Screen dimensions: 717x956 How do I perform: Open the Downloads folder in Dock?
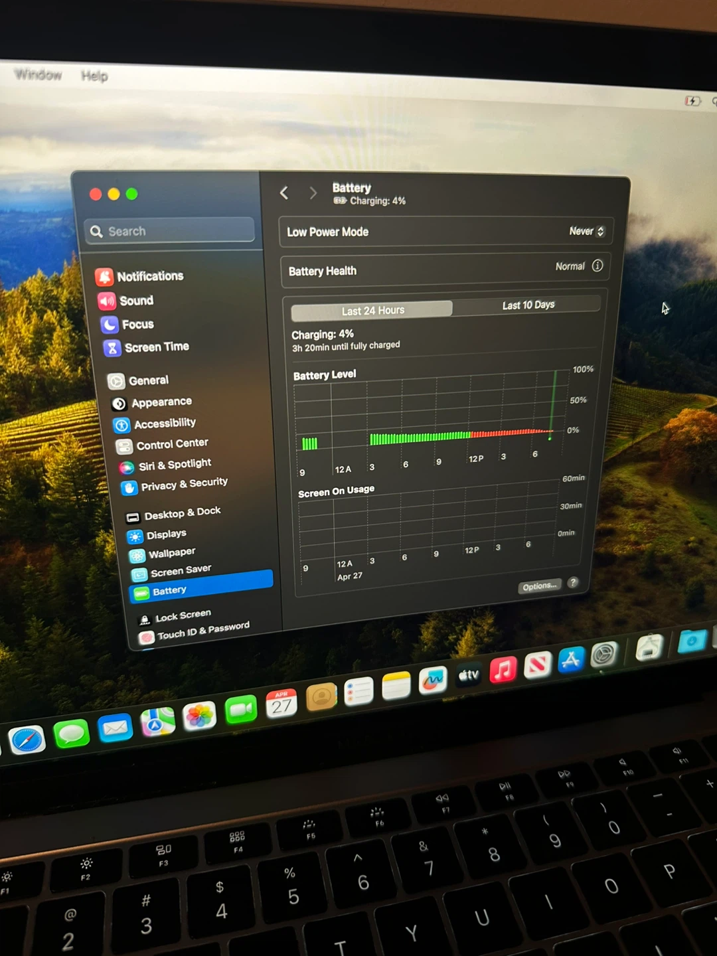(692, 642)
